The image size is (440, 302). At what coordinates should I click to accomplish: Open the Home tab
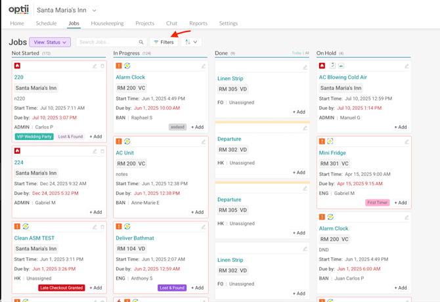[17, 23]
